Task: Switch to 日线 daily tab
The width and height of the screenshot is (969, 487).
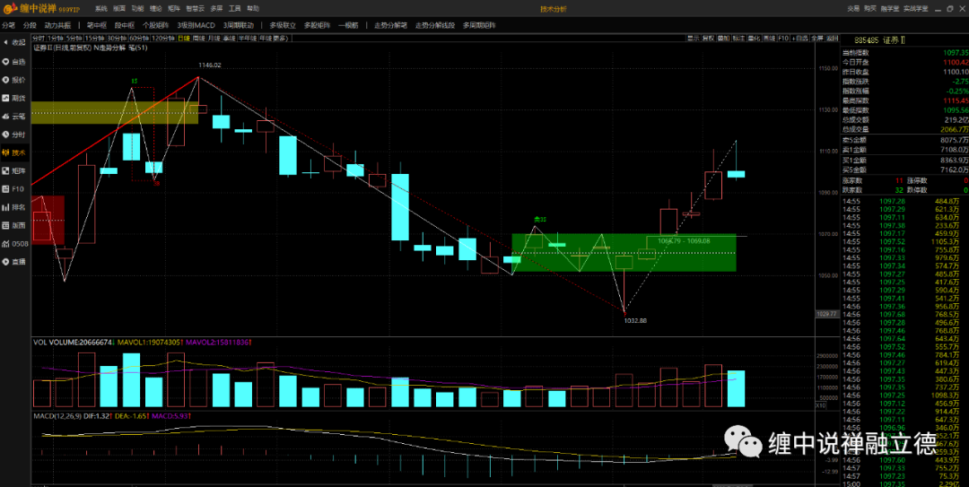Action: [x=184, y=39]
